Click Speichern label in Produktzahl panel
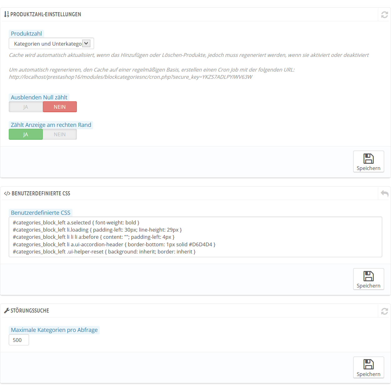 pyautogui.click(x=368, y=168)
